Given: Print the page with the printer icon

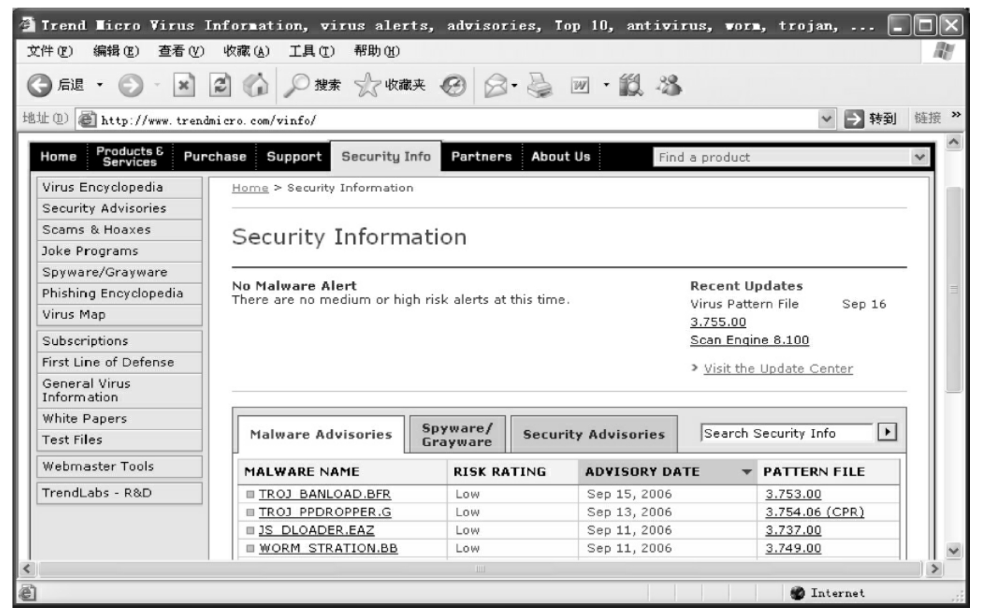Looking at the screenshot, I should pos(540,85).
